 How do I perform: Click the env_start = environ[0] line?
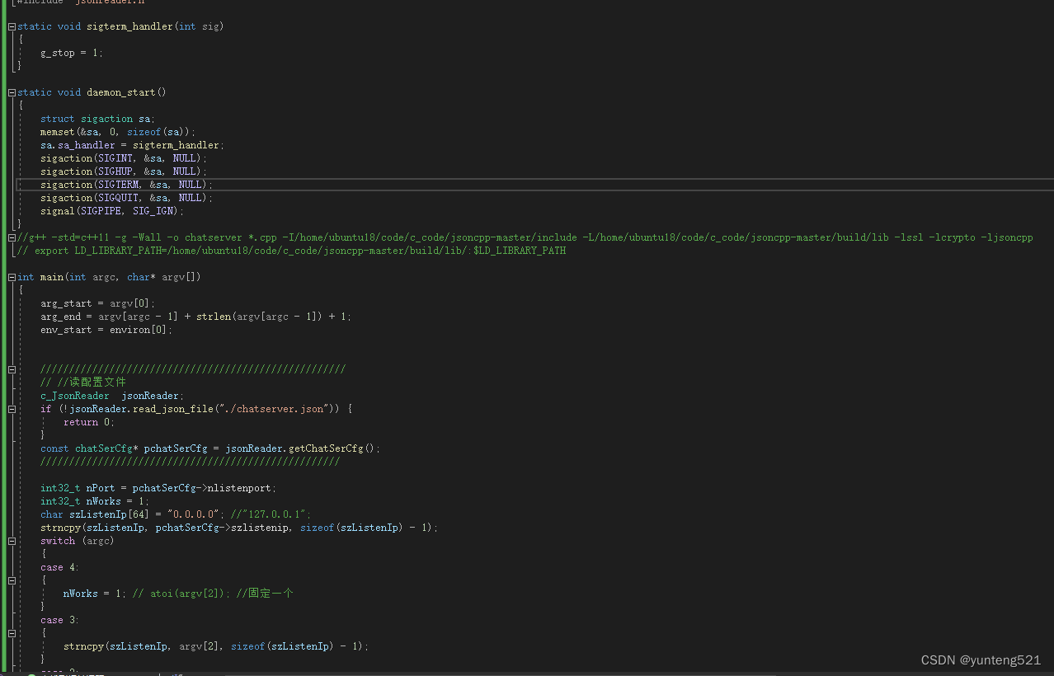pyautogui.click(x=106, y=329)
